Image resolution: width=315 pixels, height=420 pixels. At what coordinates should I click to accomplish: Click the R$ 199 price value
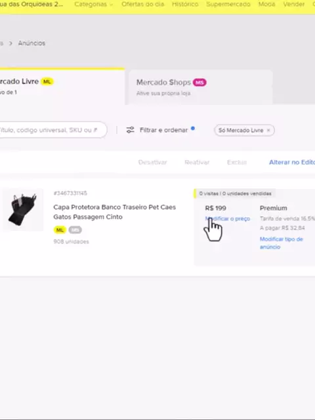[x=216, y=208]
